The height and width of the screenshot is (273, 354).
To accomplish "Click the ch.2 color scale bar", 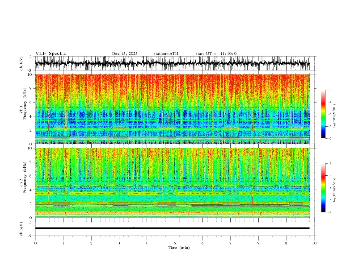I will [324, 188].
